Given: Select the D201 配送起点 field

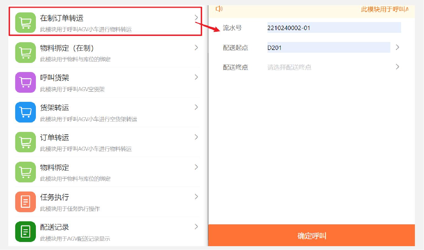Looking at the screenshot, I should pos(328,47).
